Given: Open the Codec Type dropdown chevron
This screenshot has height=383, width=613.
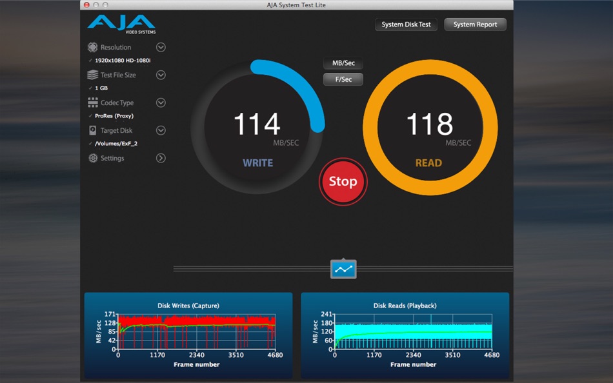Looking at the screenshot, I should (x=161, y=103).
